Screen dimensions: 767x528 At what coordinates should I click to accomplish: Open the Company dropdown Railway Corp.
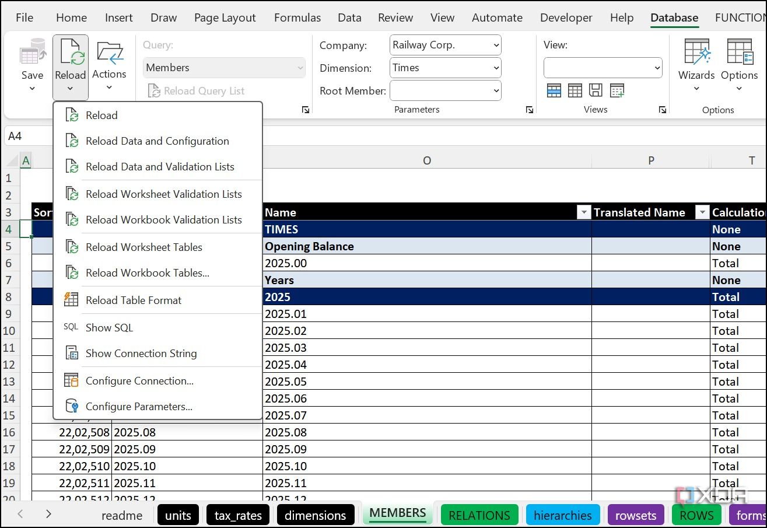(x=445, y=46)
